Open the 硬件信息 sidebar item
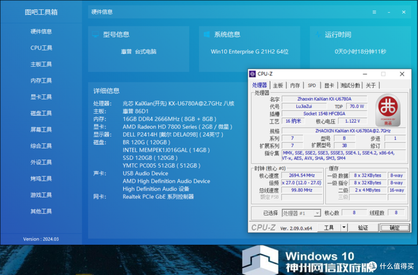This screenshot has width=418, height=275. [x=41, y=31]
